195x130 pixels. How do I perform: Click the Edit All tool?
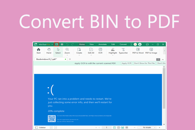click(x=91, y=50)
